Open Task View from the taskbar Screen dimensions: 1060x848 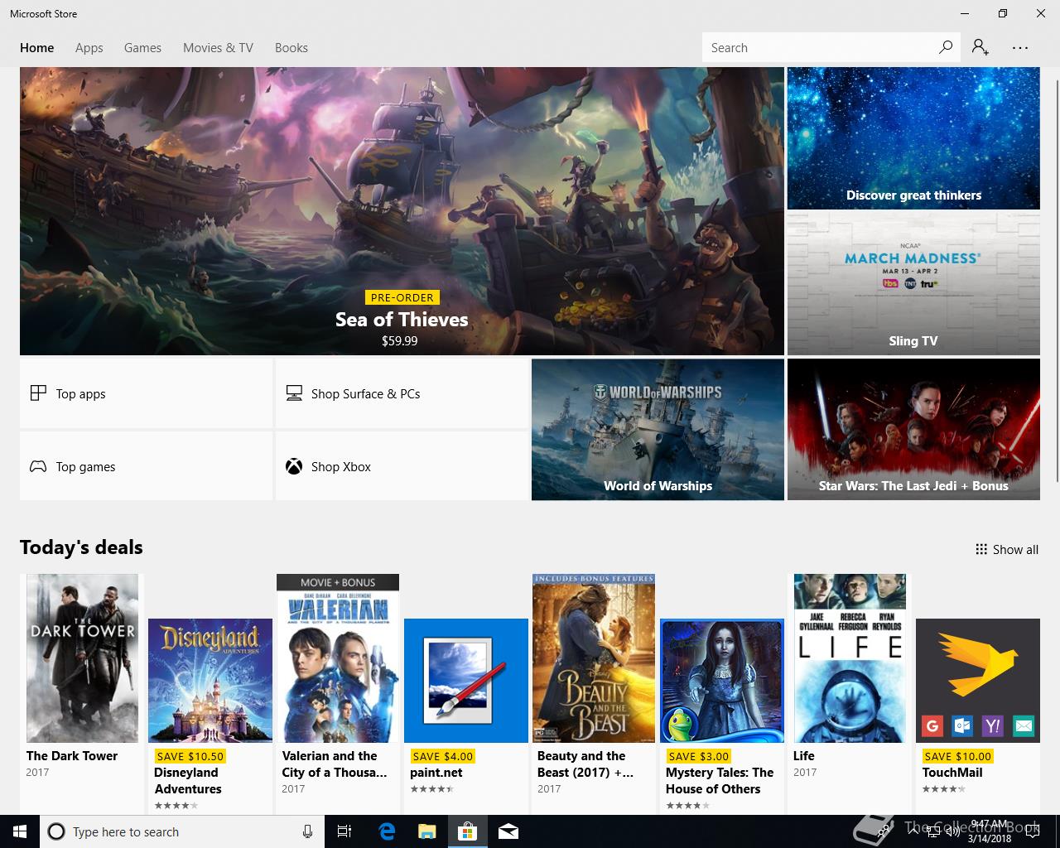point(344,831)
